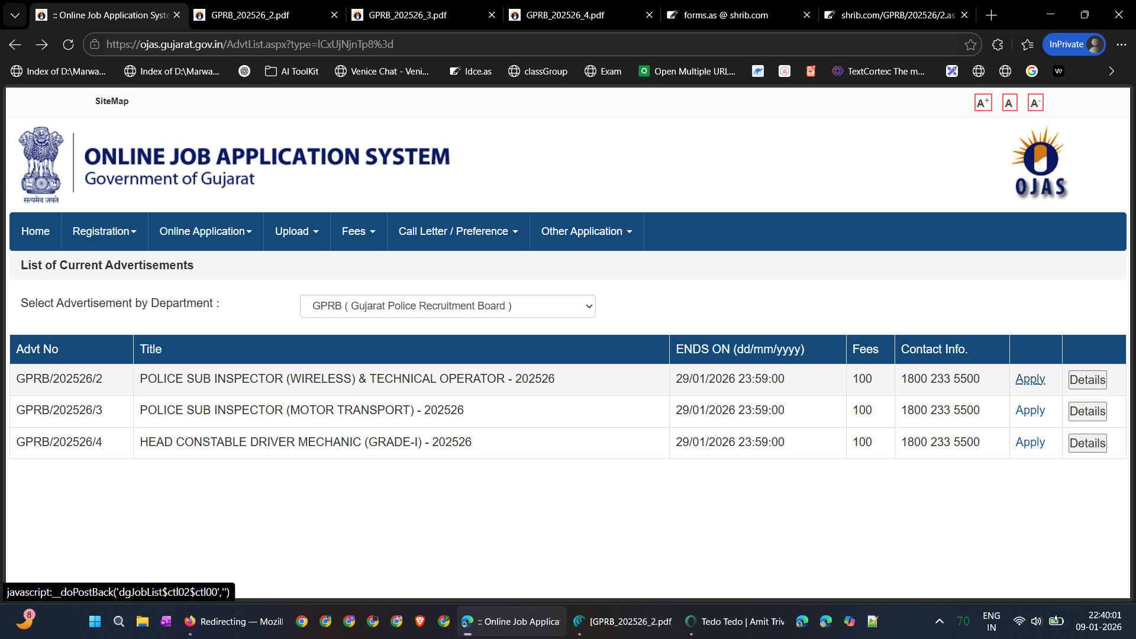Expand Call Letter / Preference menu

click(x=458, y=231)
